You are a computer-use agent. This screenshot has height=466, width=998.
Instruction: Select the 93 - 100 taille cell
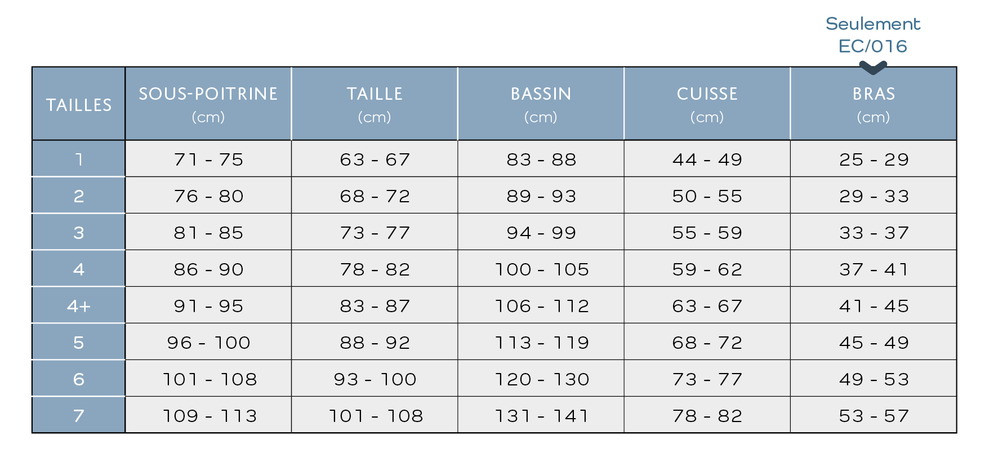click(375, 379)
